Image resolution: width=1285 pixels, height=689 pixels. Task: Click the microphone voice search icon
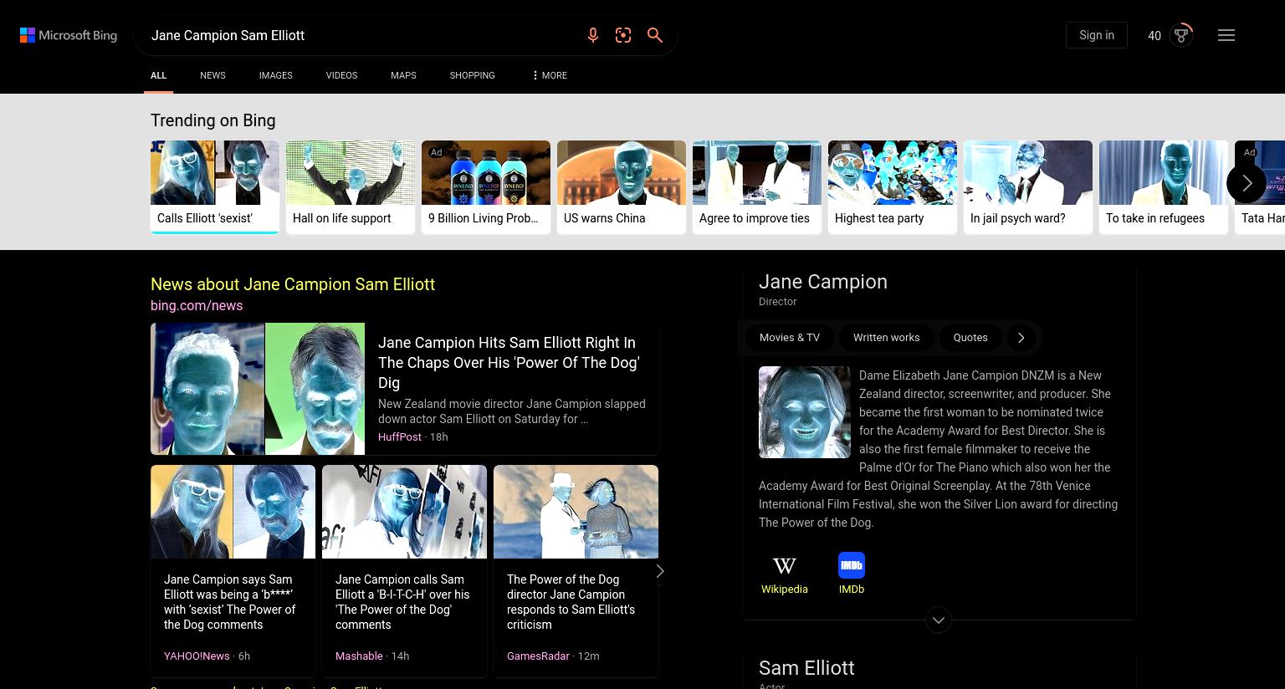(593, 35)
